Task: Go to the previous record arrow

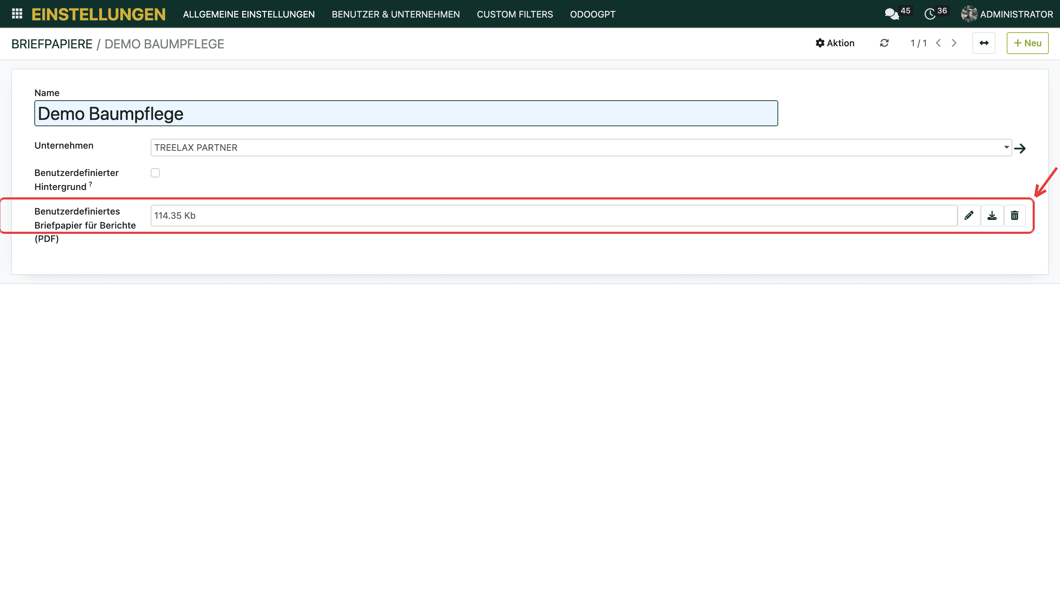Action: 938,43
